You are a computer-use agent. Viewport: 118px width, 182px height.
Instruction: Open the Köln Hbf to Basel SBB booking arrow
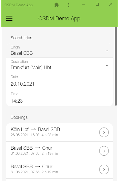coord(104,132)
